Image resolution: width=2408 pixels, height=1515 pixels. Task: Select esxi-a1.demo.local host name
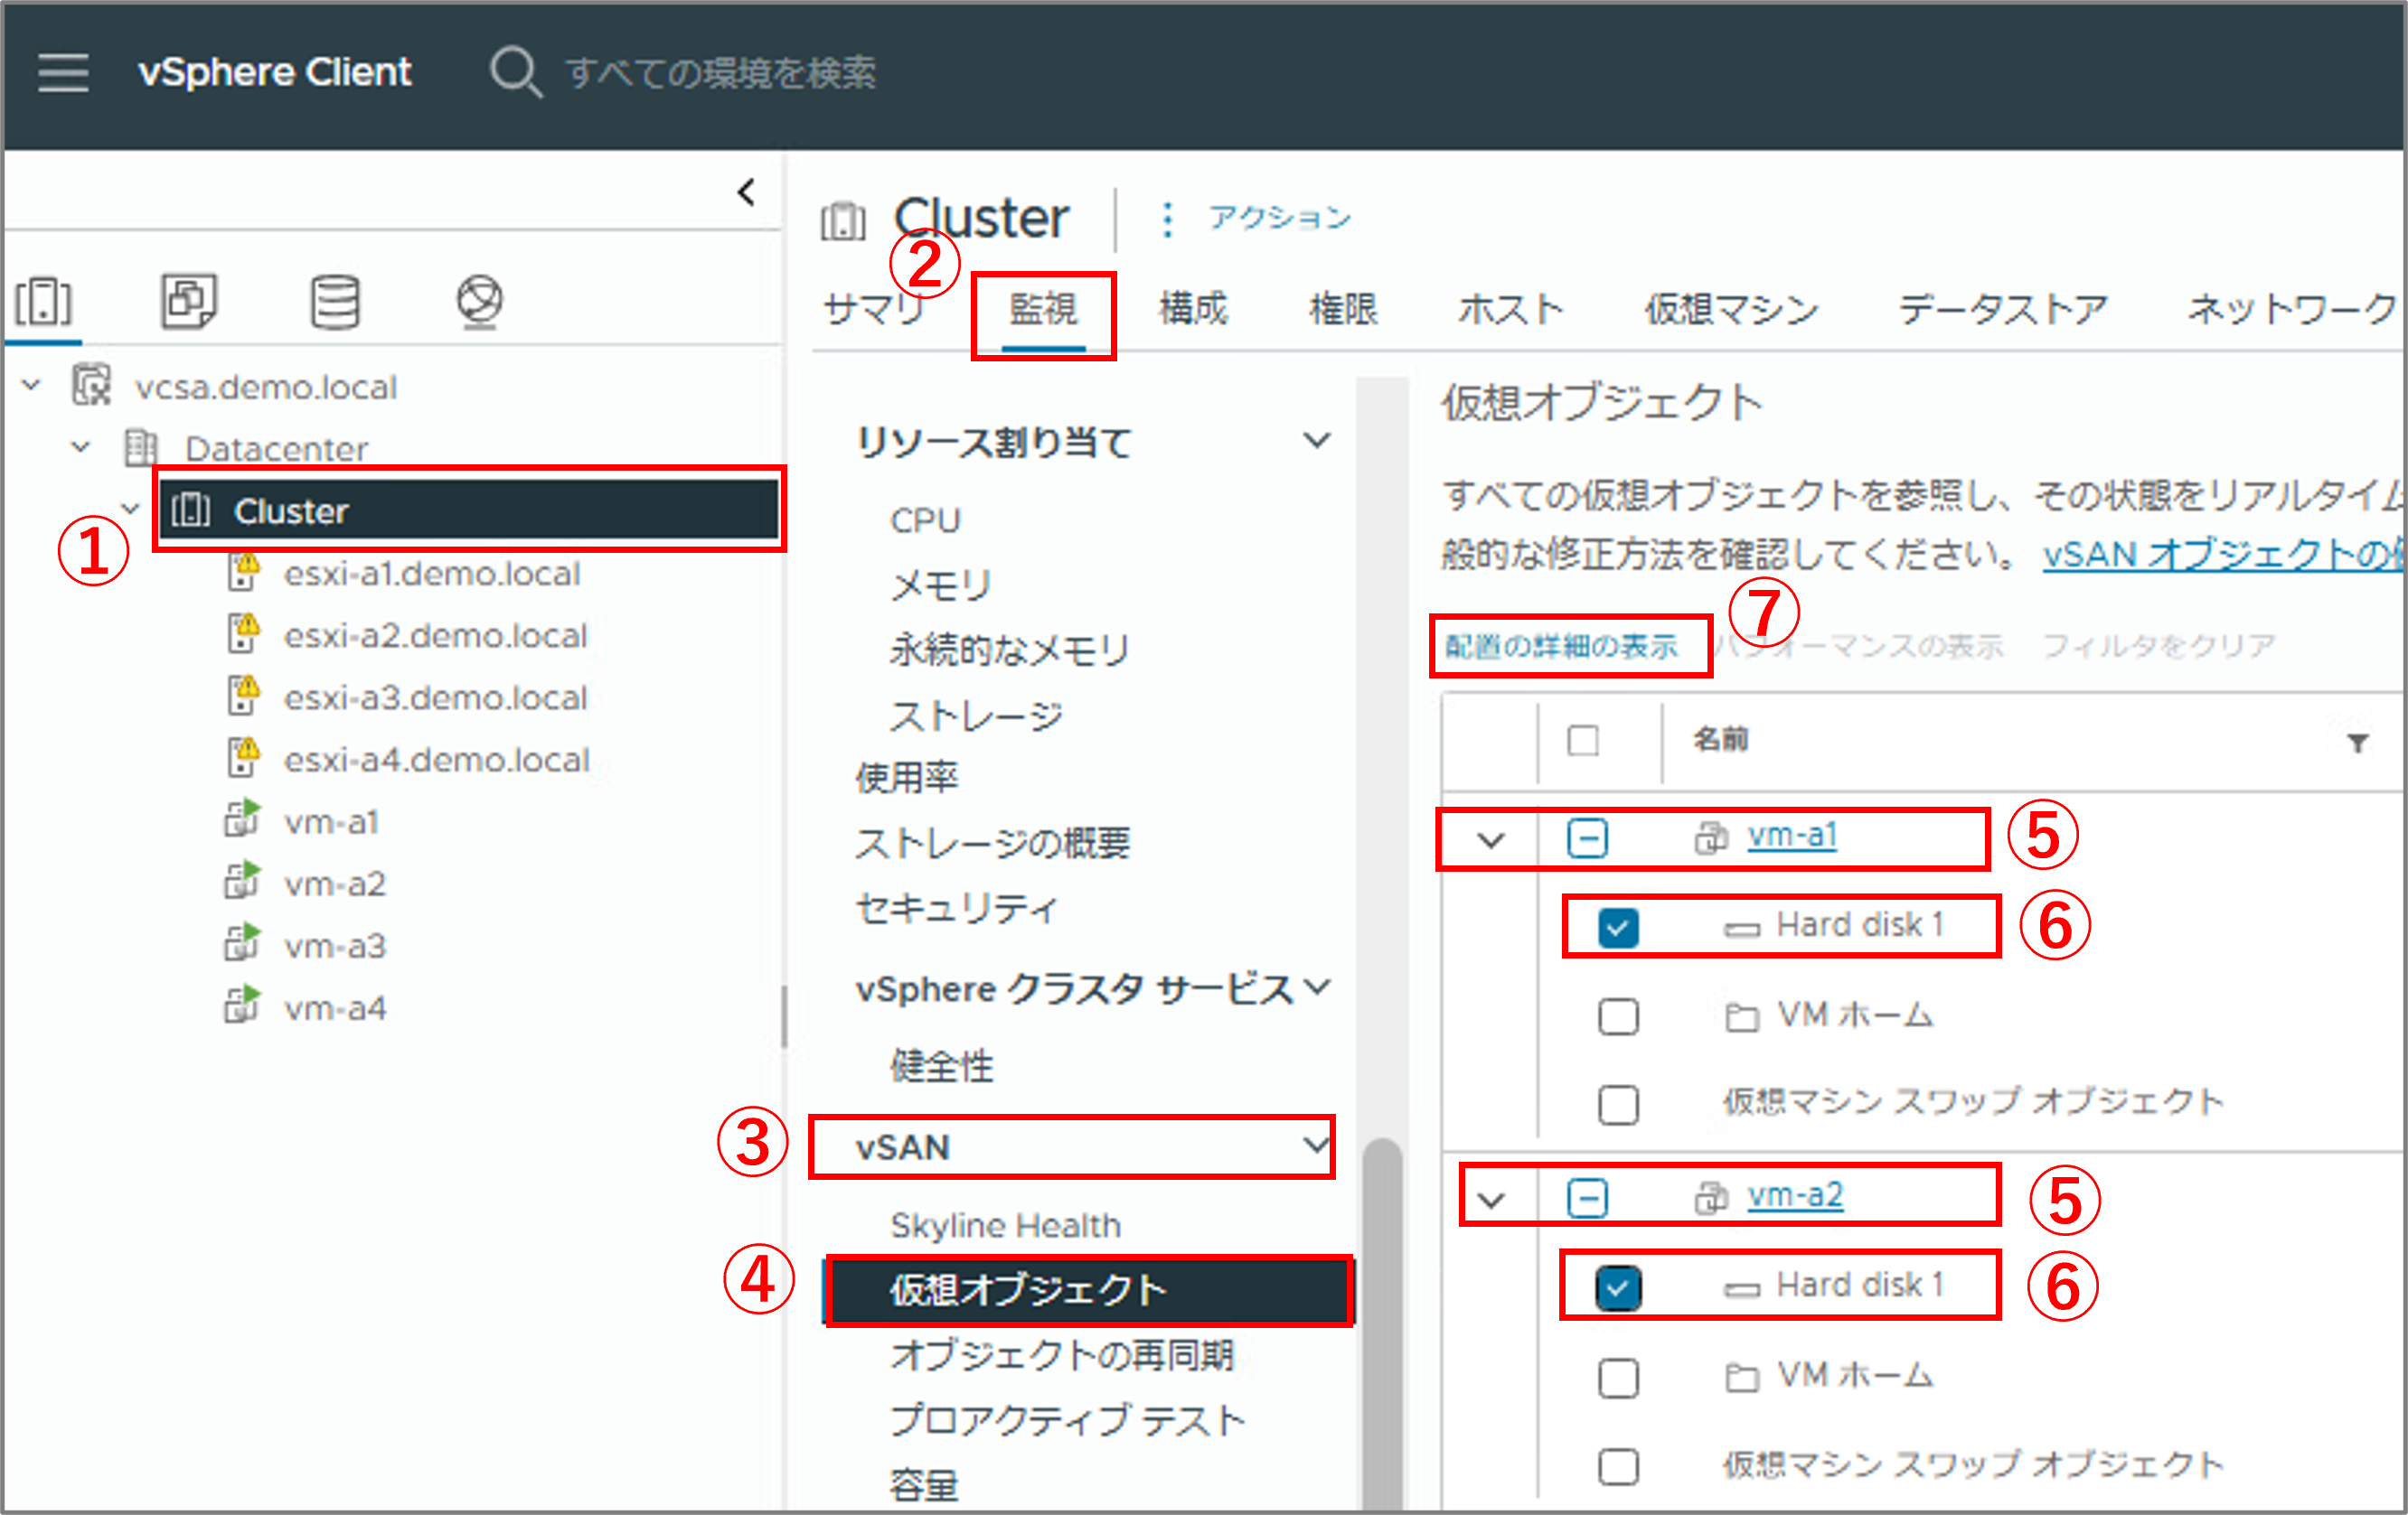pyautogui.click(x=432, y=574)
